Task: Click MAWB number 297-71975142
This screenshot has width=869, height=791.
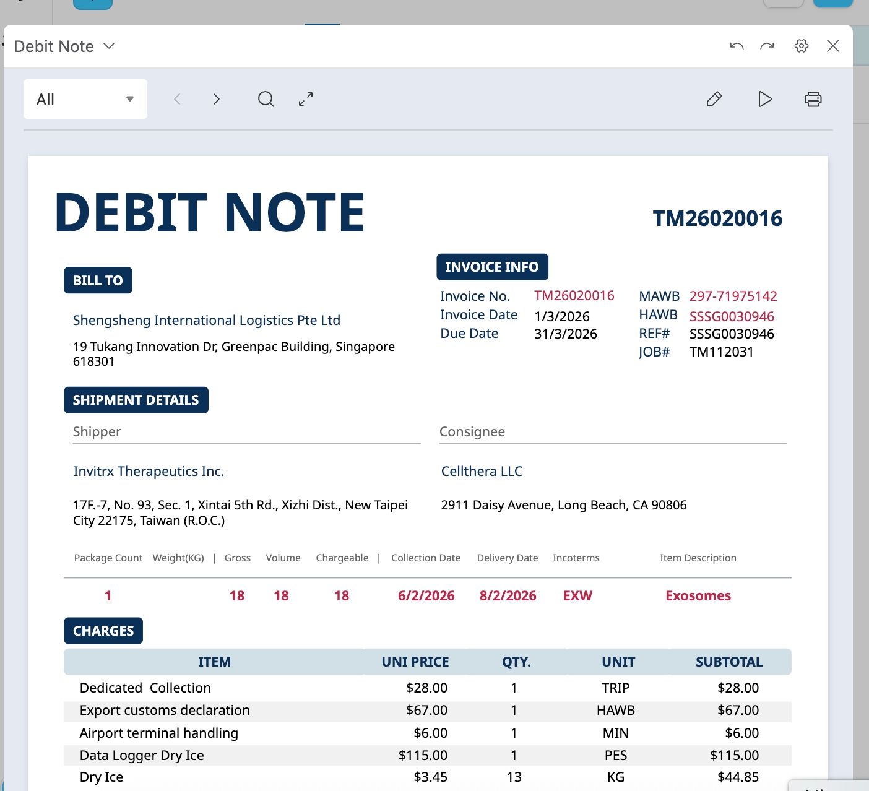Action: click(733, 296)
